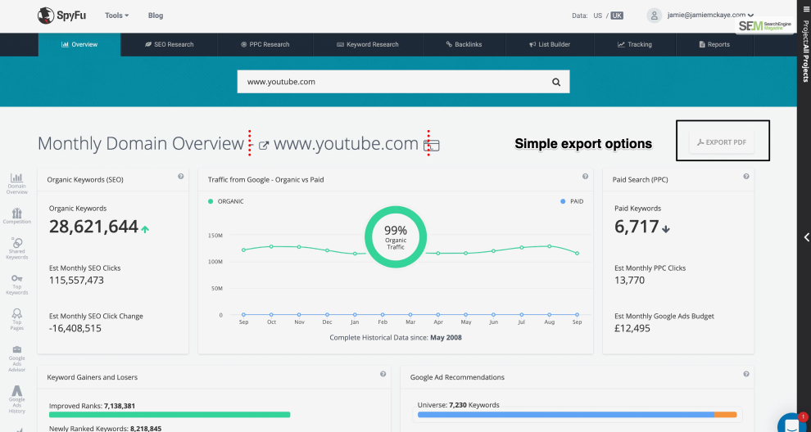Screen dimensions: 811x432
Task: Open Competition in left sidebar
Action: [x=16, y=216]
